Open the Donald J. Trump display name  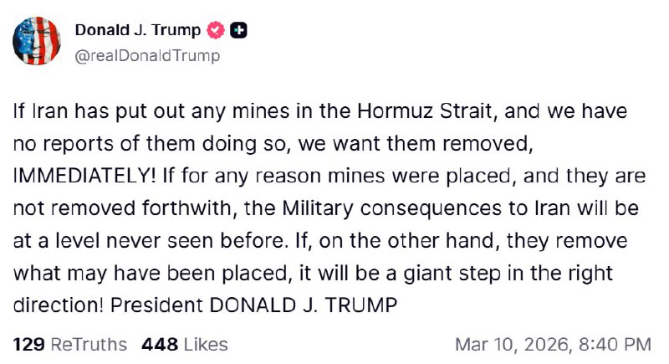point(138,31)
